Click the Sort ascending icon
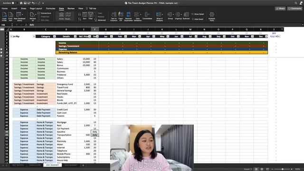The height and width of the screenshot is (171, 304). tap(79, 14)
